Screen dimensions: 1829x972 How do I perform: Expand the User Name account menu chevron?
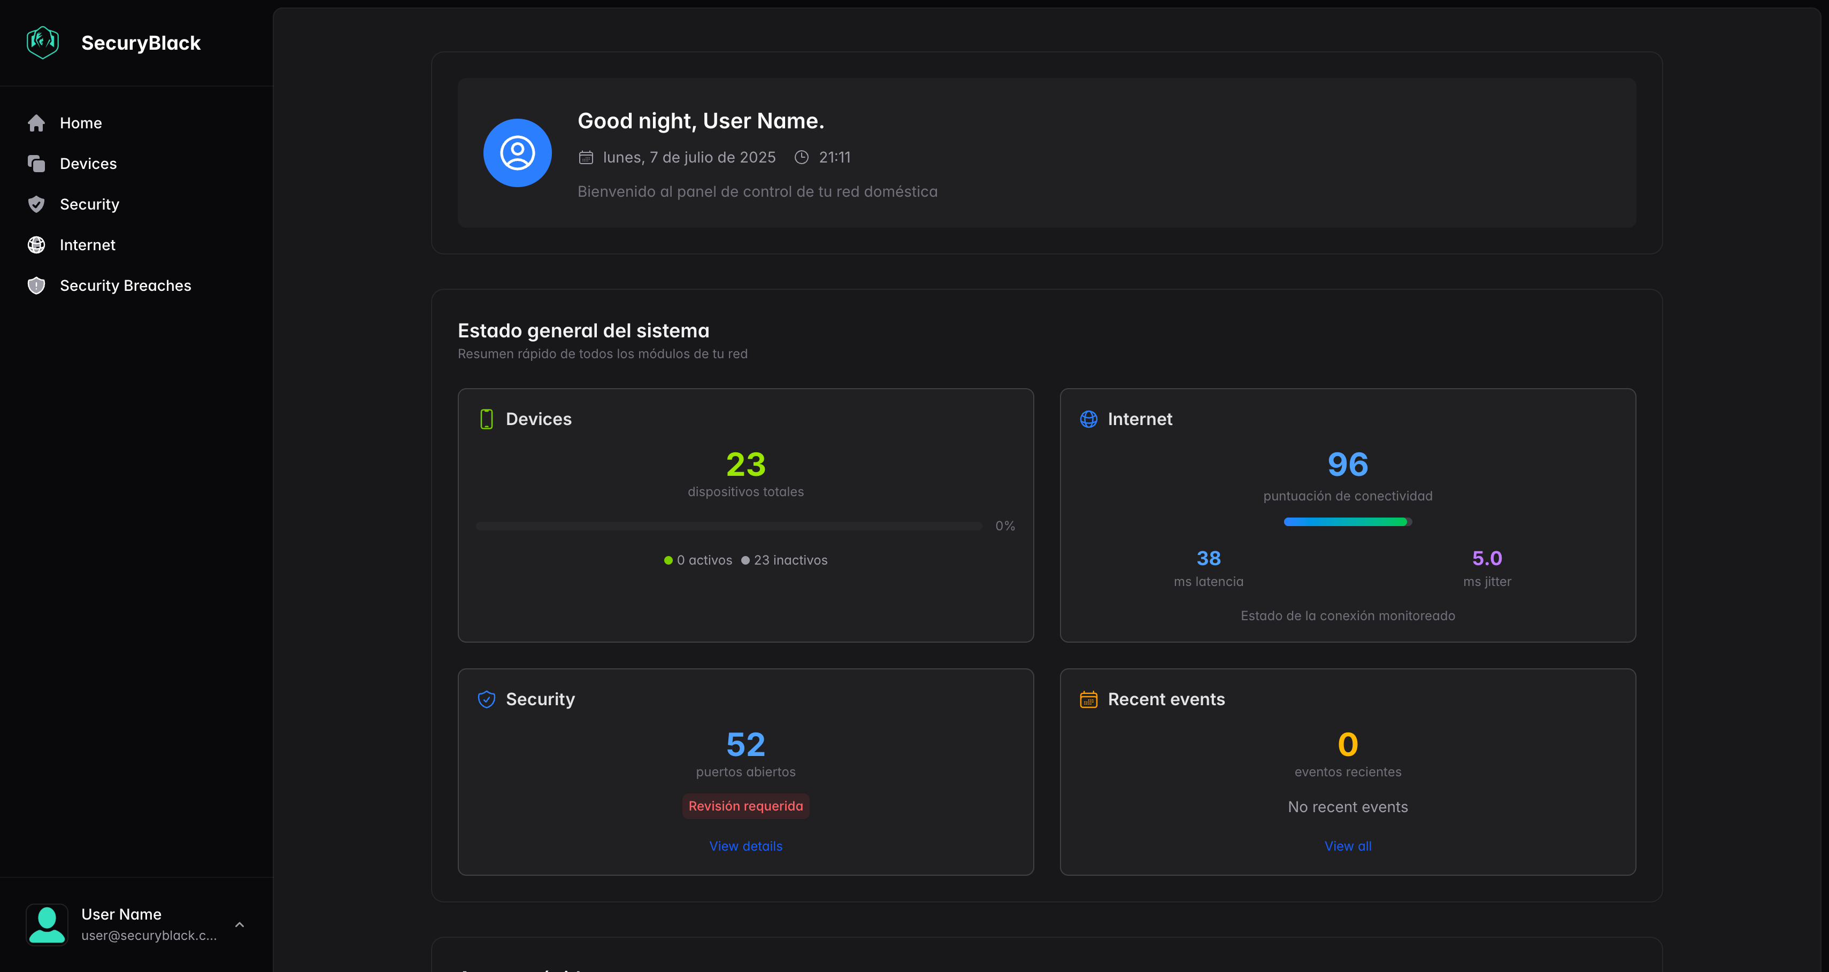[240, 924]
